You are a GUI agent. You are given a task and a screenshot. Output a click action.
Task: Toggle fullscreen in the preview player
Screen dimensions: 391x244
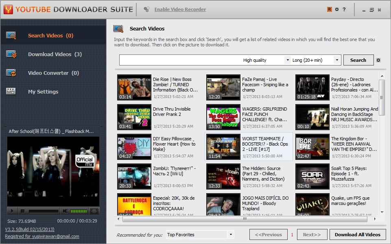tap(94, 211)
